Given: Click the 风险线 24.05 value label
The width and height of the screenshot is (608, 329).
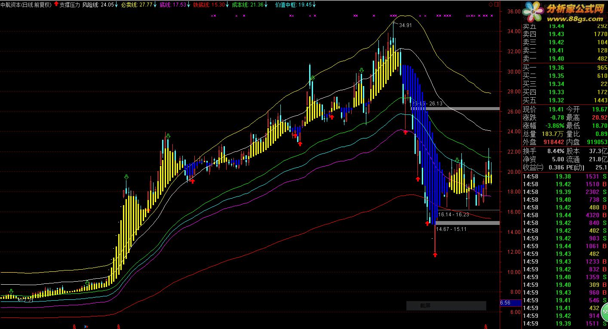Looking at the screenshot, I should pyautogui.click(x=98, y=5).
